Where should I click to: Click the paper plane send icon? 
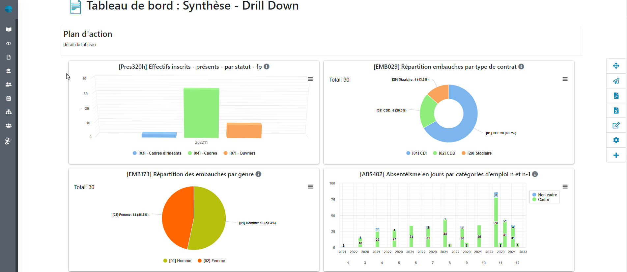coord(616,81)
